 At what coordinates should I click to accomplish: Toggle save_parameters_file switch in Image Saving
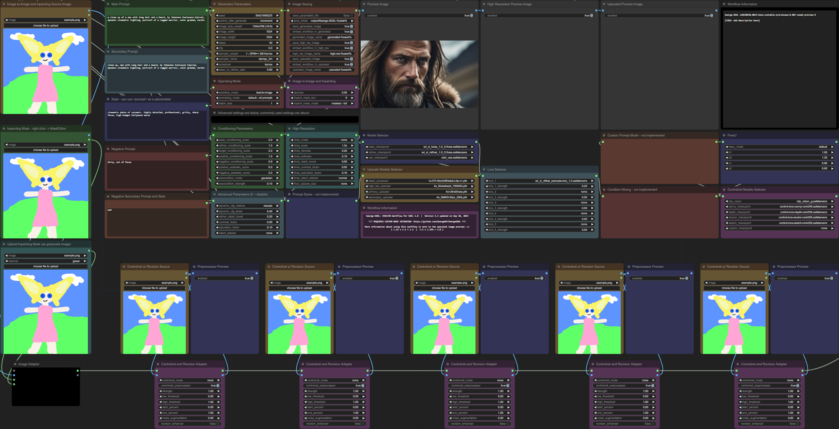coord(352,16)
